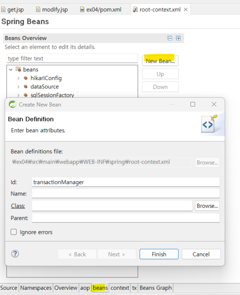Viewport: 240px width, 295px height.
Task: Click the collapse all icon in Beans Overview
Action: 170,38
